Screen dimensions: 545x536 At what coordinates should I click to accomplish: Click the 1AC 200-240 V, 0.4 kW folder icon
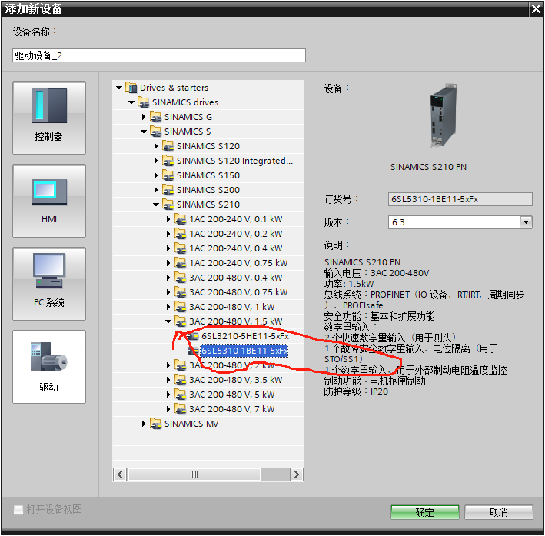click(181, 248)
